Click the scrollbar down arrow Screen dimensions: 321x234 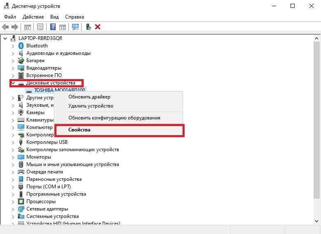(x=316, y=221)
